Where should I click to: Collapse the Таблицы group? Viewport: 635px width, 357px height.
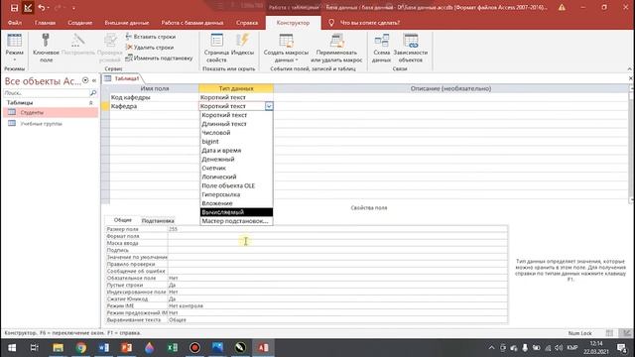click(x=90, y=103)
